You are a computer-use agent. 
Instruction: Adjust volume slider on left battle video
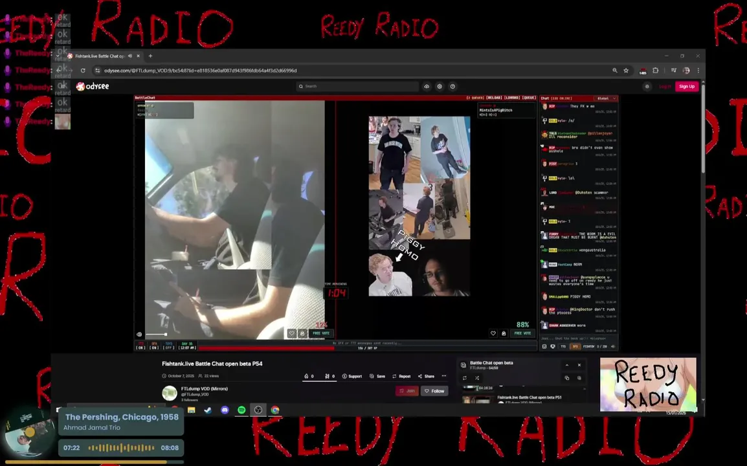pos(156,335)
